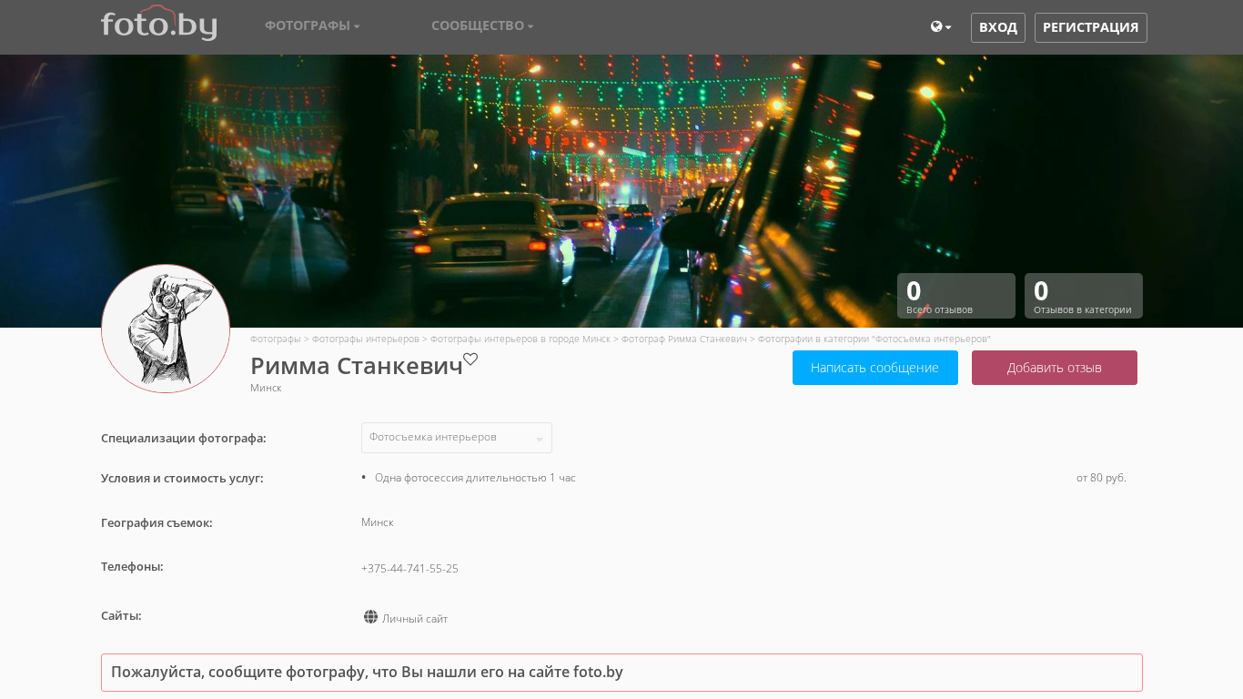The width and height of the screenshot is (1243, 699).
Task: Click the Фотограф Римма Станкевич breadcrumb
Action: click(684, 339)
